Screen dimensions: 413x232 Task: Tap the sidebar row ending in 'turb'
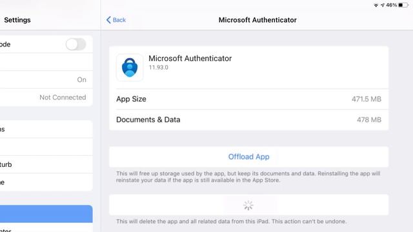(46, 164)
